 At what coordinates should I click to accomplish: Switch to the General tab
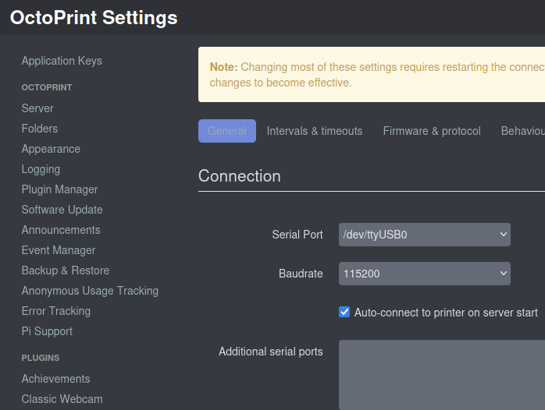(227, 131)
